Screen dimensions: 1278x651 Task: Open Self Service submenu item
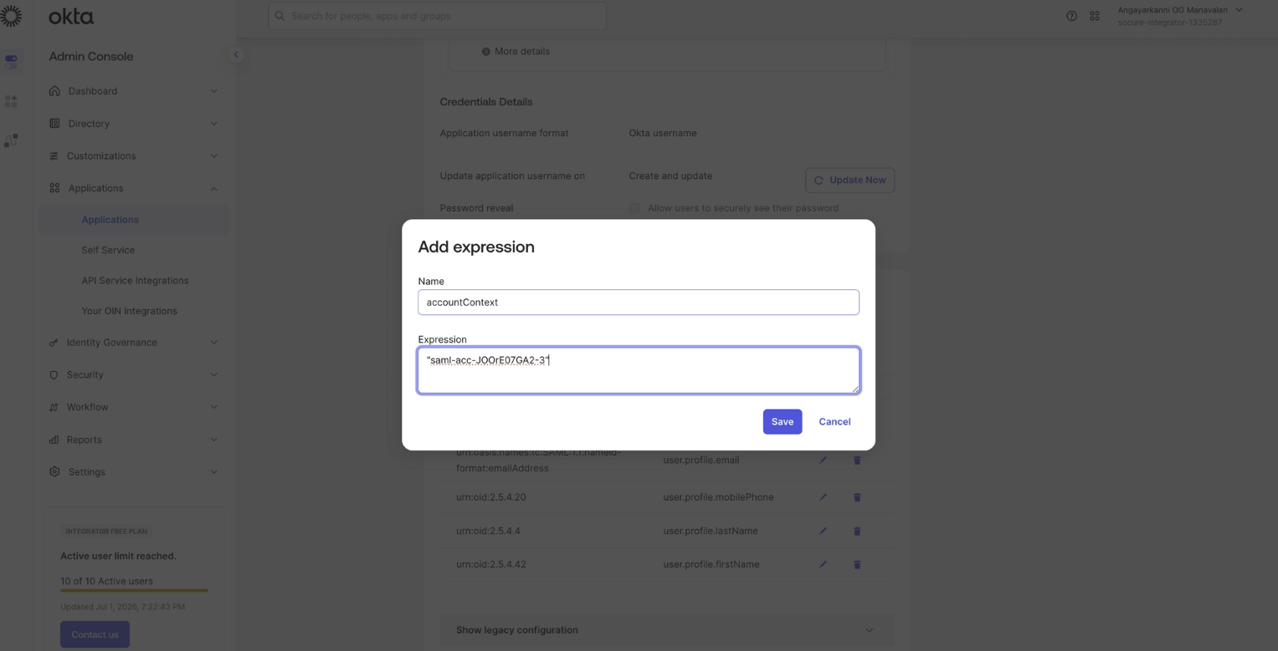click(108, 250)
